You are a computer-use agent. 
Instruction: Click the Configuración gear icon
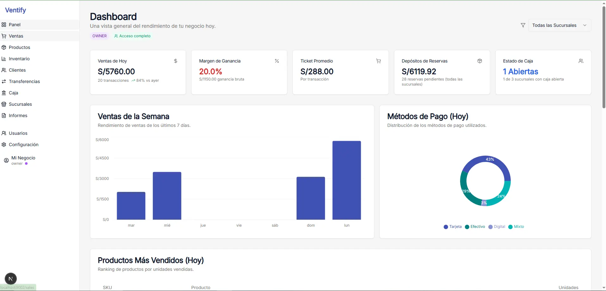click(4, 145)
